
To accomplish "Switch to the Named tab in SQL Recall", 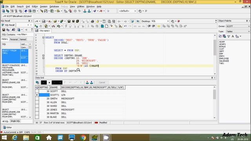I will pos(23,39).
